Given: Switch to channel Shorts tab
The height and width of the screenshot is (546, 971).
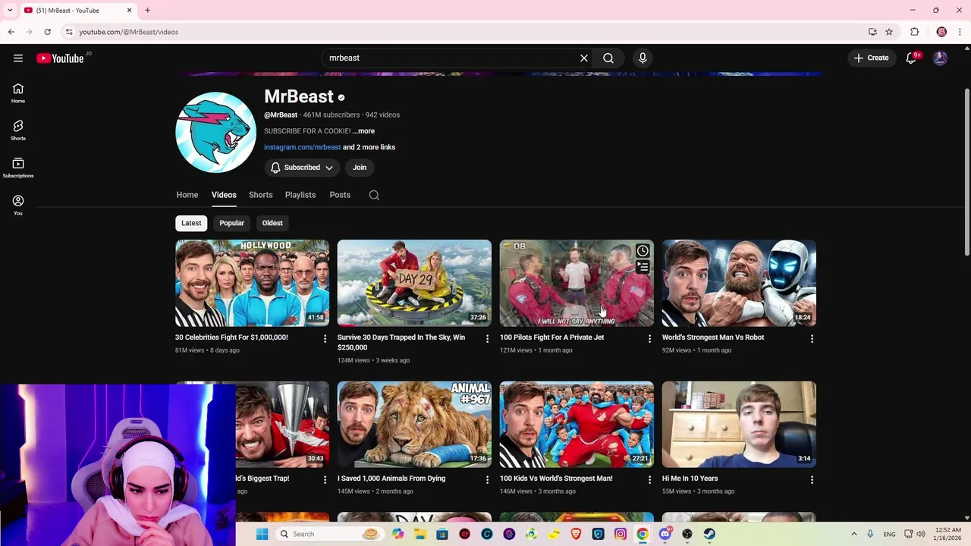Looking at the screenshot, I should pos(260,195).
